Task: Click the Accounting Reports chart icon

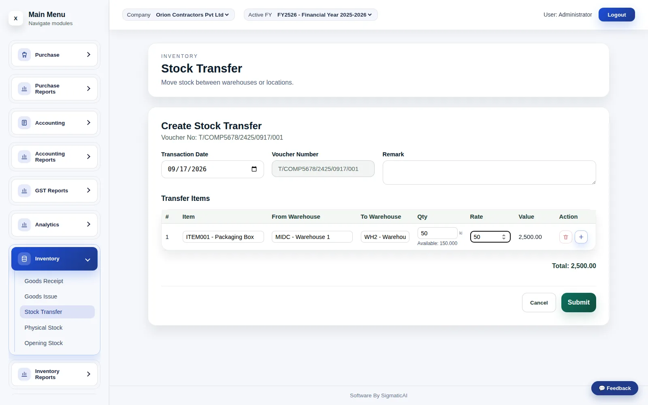Action: pyautogui.click(x=24, y=157)
